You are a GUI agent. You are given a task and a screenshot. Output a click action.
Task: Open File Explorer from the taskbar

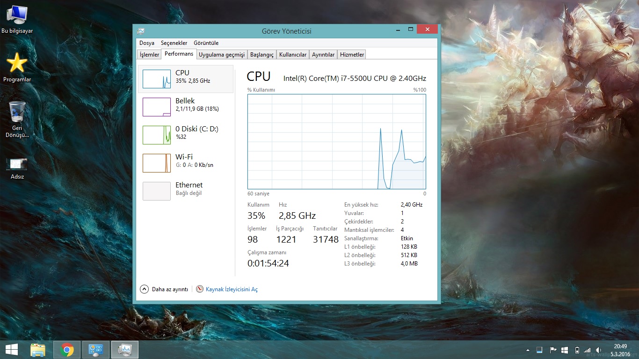click(38, 350)
